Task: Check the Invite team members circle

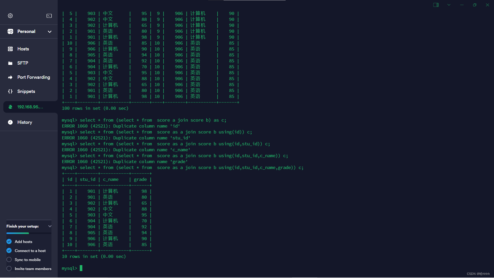Action: coord(9,268)
